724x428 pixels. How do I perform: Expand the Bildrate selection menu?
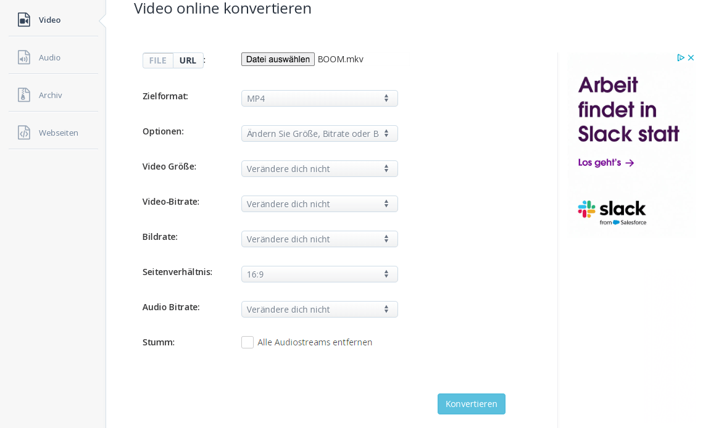coord(319,239)
